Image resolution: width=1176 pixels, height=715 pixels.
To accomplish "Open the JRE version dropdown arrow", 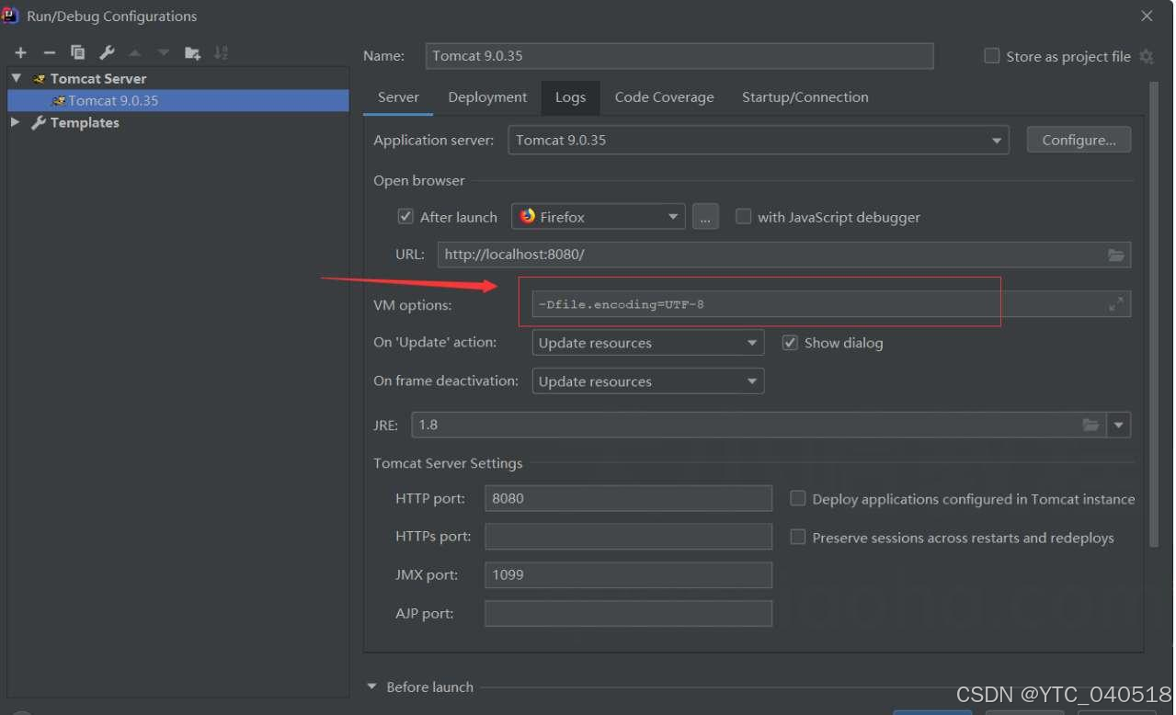I will pyautogui.click(x=1119, y=425).
